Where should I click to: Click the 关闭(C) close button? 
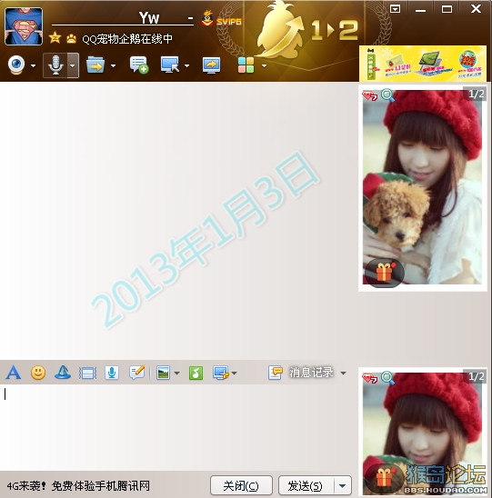241,485
